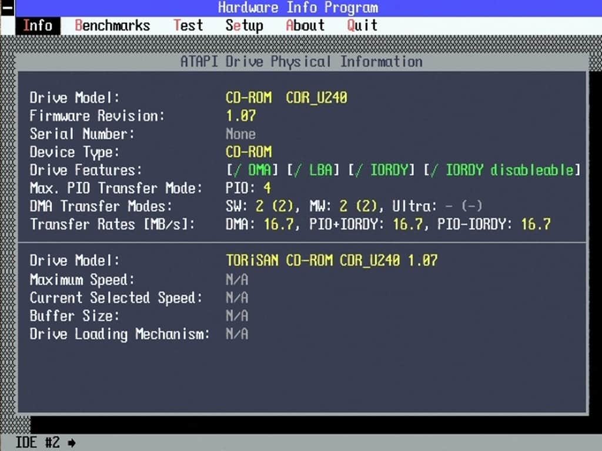Click firmware revision value 1.07
The image size is (602, 451).
(x=240, y=116)
